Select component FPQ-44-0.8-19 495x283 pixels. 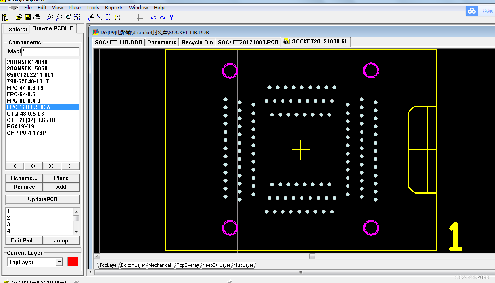42,88
